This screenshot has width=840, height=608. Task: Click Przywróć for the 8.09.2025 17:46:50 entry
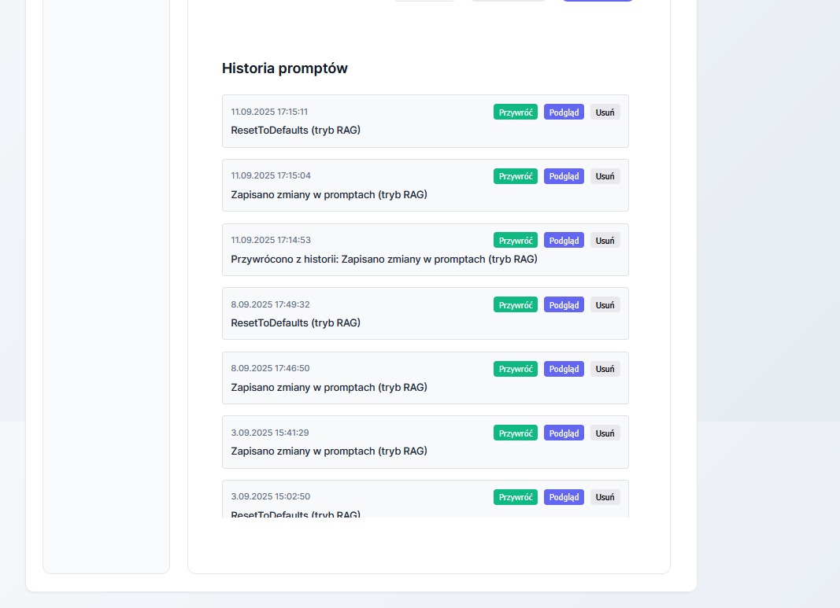click(516, 368)
